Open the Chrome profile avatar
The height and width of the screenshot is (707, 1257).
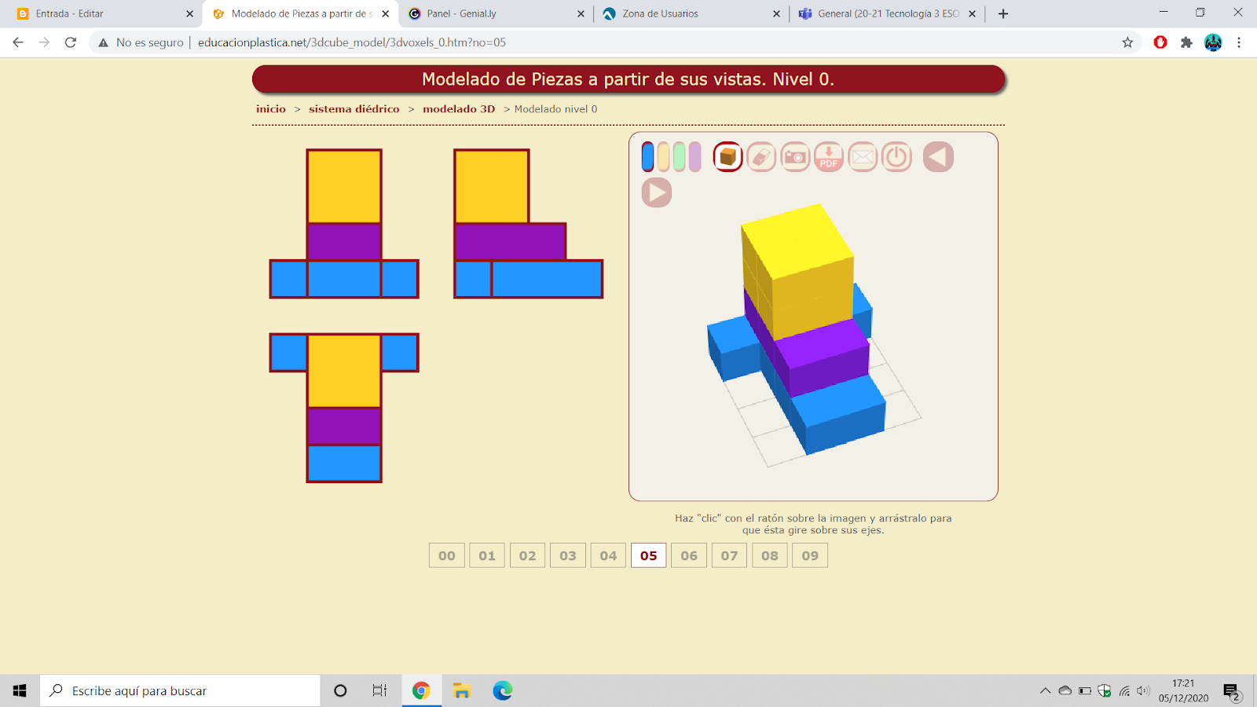pos(1213,42)
